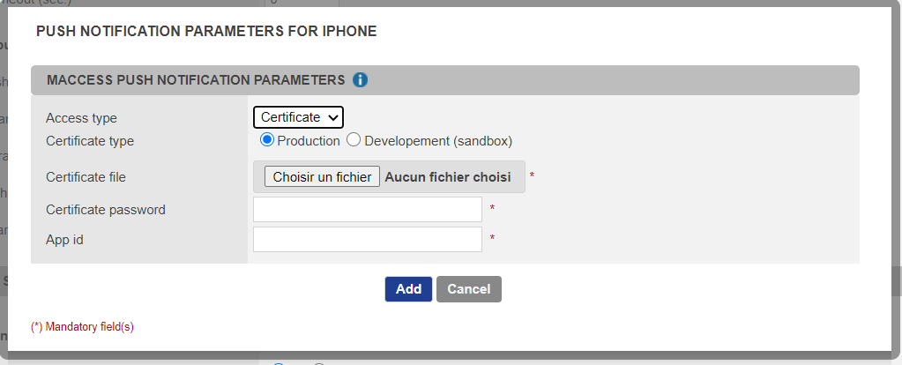Select the Production certificate type
This screenshot has width=902, height=365.
pyautogui.click(x=267, y=140)
